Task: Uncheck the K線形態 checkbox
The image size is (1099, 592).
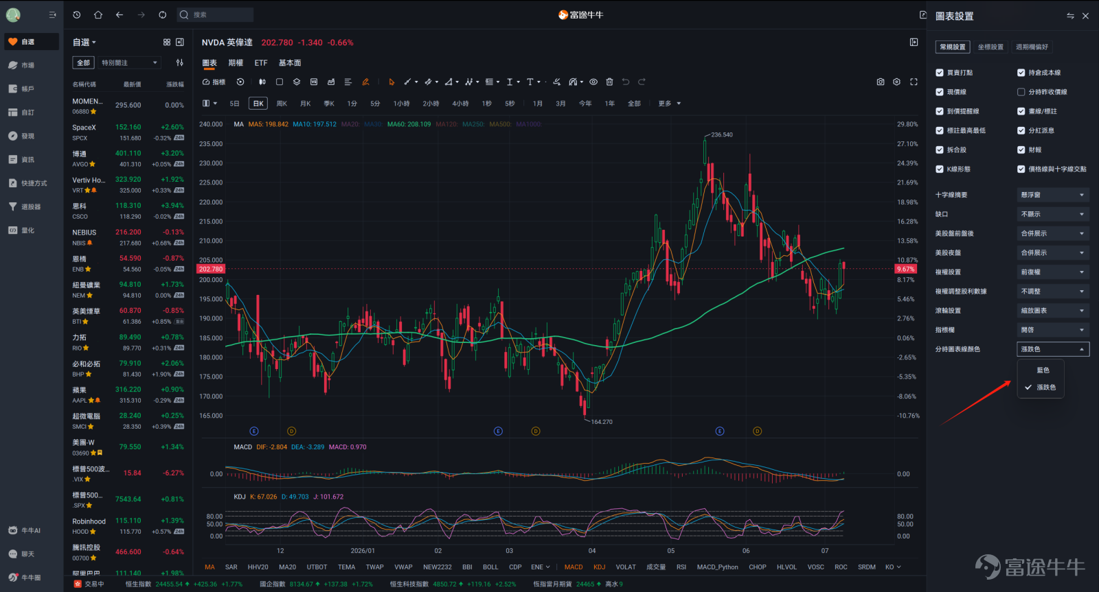Action: click(x=940, y=169)
